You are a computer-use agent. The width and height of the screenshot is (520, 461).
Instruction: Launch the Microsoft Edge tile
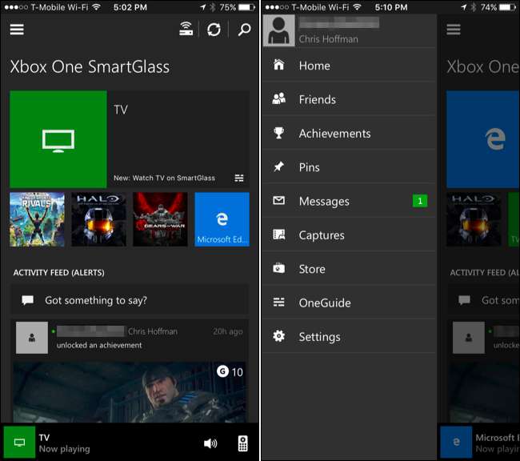pyautogui.click(x=222, y=218)
